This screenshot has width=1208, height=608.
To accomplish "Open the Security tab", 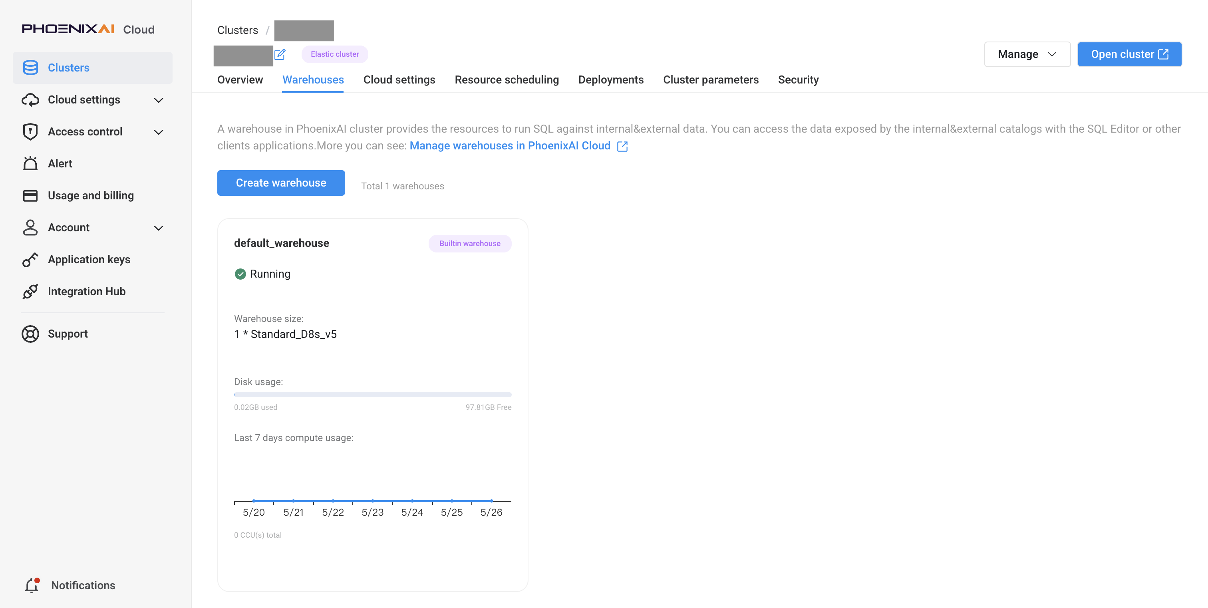I will pos(798,79).
